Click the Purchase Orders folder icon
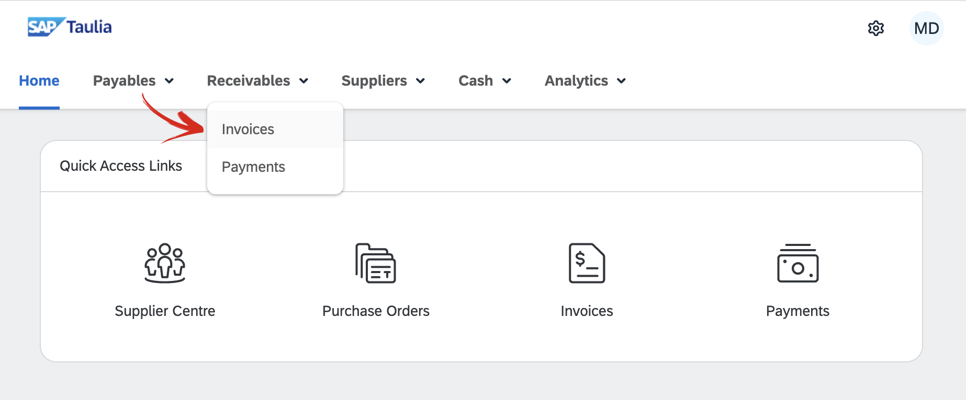The width and height of the screenshot is (966, 400). (x=376, y=264)
